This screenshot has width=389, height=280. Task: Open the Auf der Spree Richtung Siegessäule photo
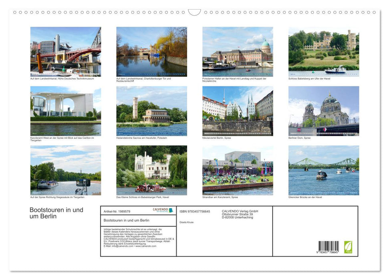tap(66, 170)
